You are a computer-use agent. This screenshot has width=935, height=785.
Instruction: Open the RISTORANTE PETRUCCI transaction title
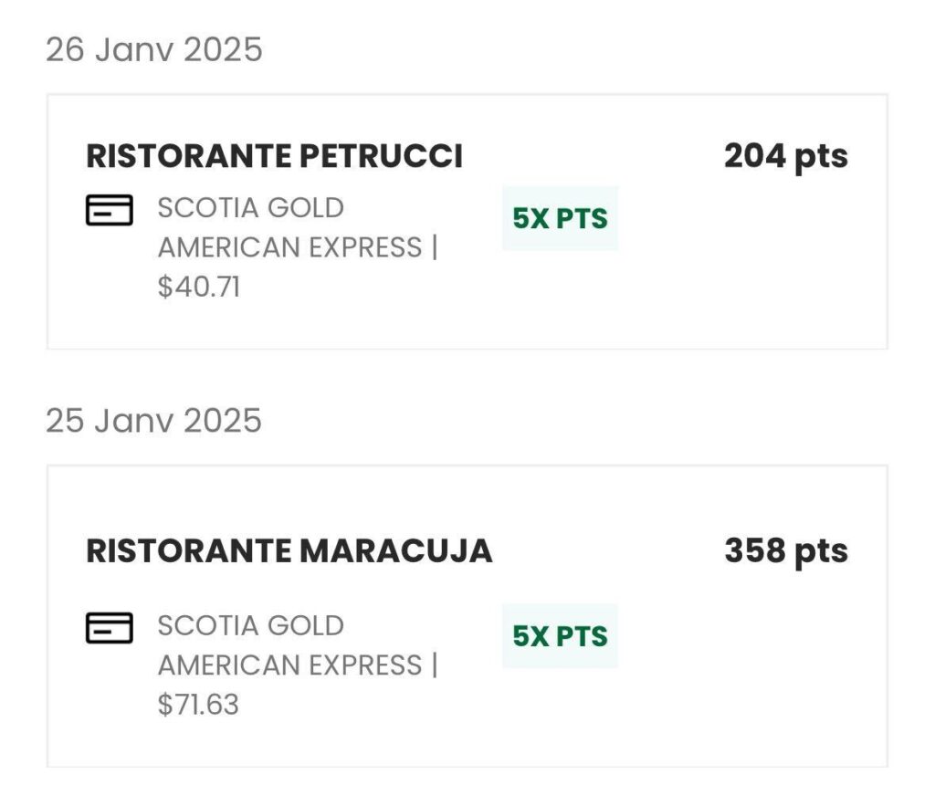tap(274, 157)
